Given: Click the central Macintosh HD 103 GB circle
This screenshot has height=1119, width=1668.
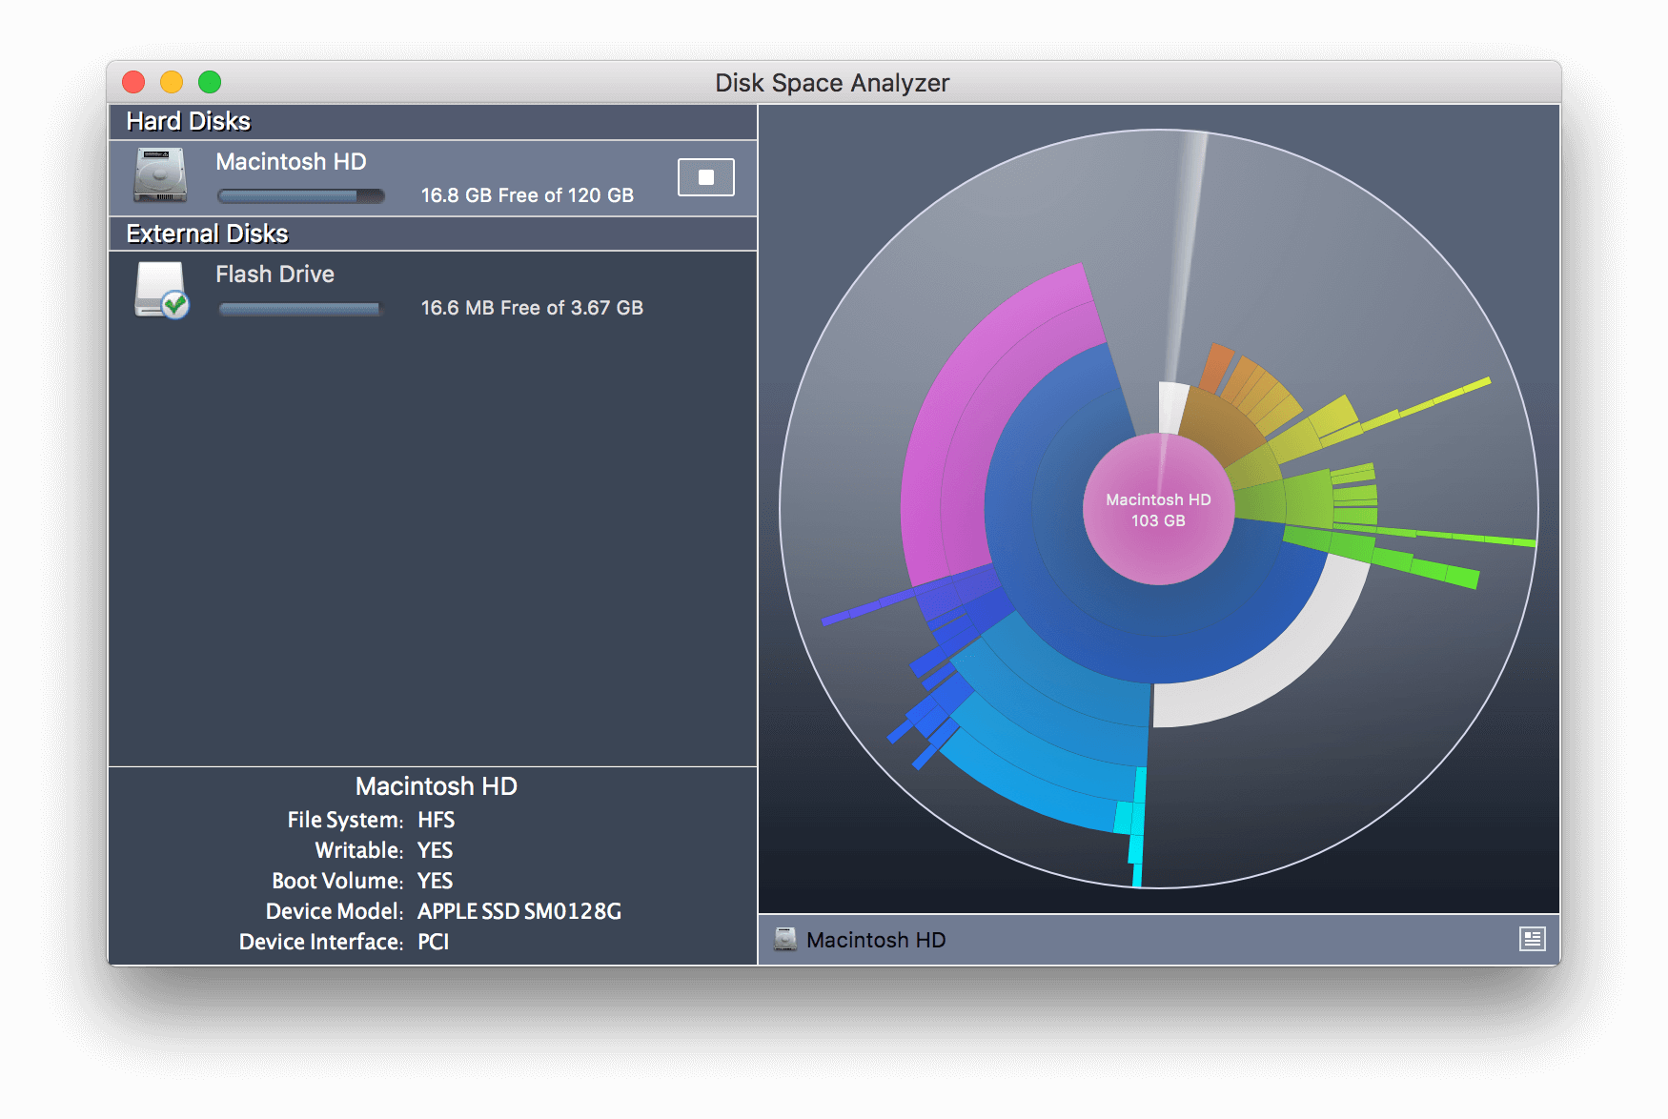Looking at the screenshot, I should 1158,509.
